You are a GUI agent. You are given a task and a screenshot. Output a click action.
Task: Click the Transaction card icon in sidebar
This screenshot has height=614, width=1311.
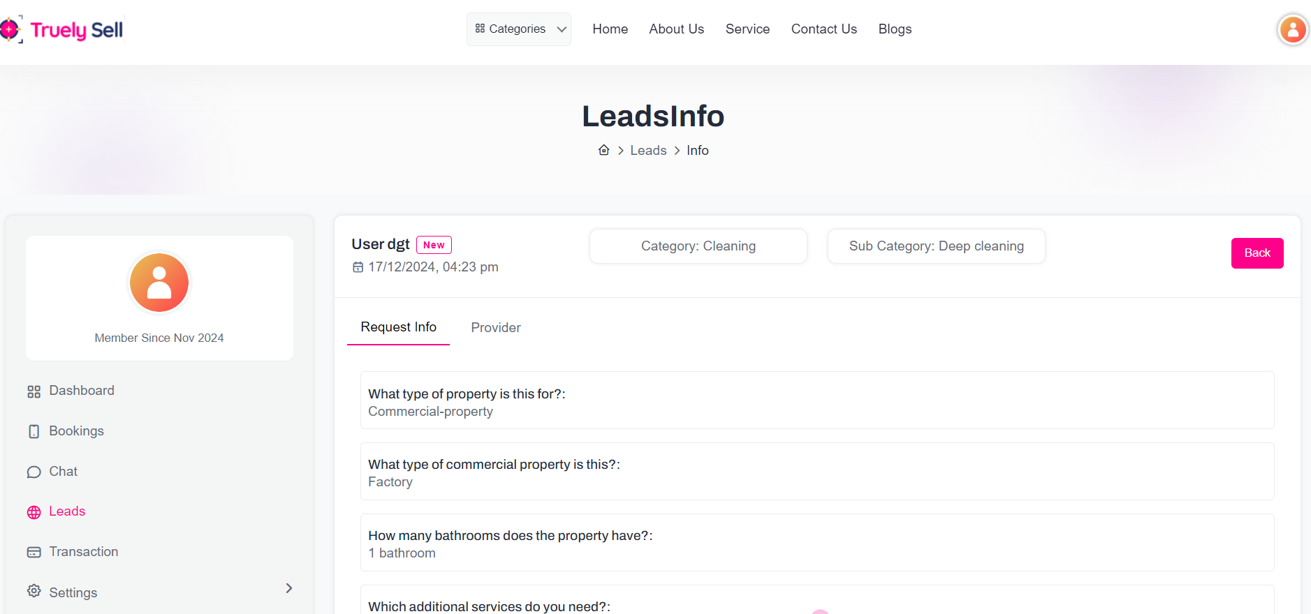pos(34,553)
